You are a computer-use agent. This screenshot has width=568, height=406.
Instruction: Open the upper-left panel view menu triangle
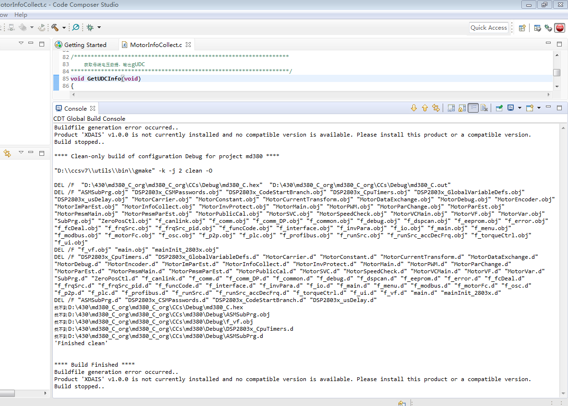(x=21, y=43)
